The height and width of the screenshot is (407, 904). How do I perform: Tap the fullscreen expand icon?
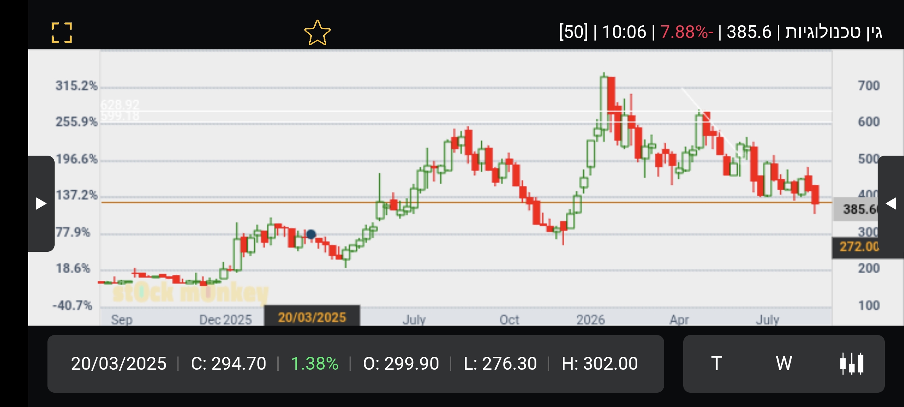pos(62,32)
